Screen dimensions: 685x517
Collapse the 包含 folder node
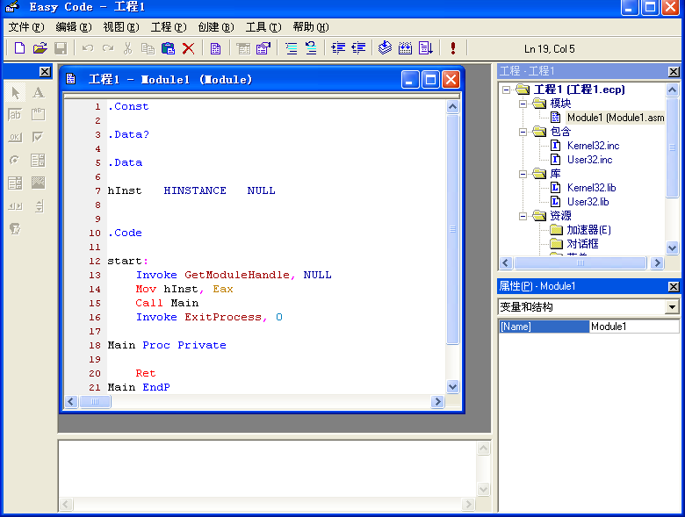coord(523,132)
